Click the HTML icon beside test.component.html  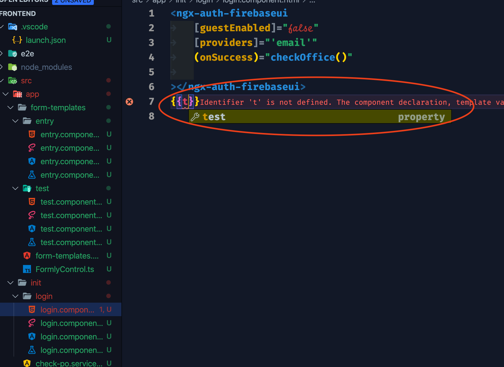[32, 202]
